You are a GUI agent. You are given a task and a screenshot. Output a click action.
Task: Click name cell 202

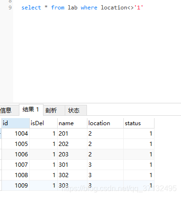click(72, 144)
